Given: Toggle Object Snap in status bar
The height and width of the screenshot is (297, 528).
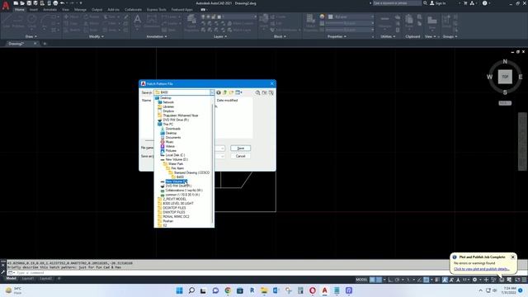Looking at the screenshot, I should click(427, 280).
